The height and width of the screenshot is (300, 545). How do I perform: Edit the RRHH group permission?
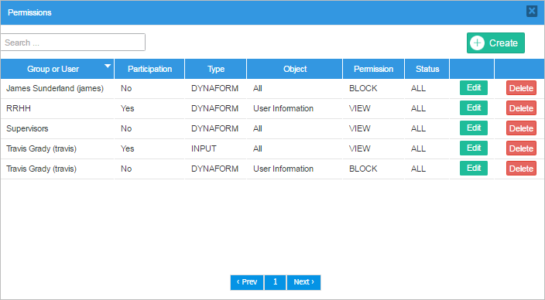(x=474, y=108)
